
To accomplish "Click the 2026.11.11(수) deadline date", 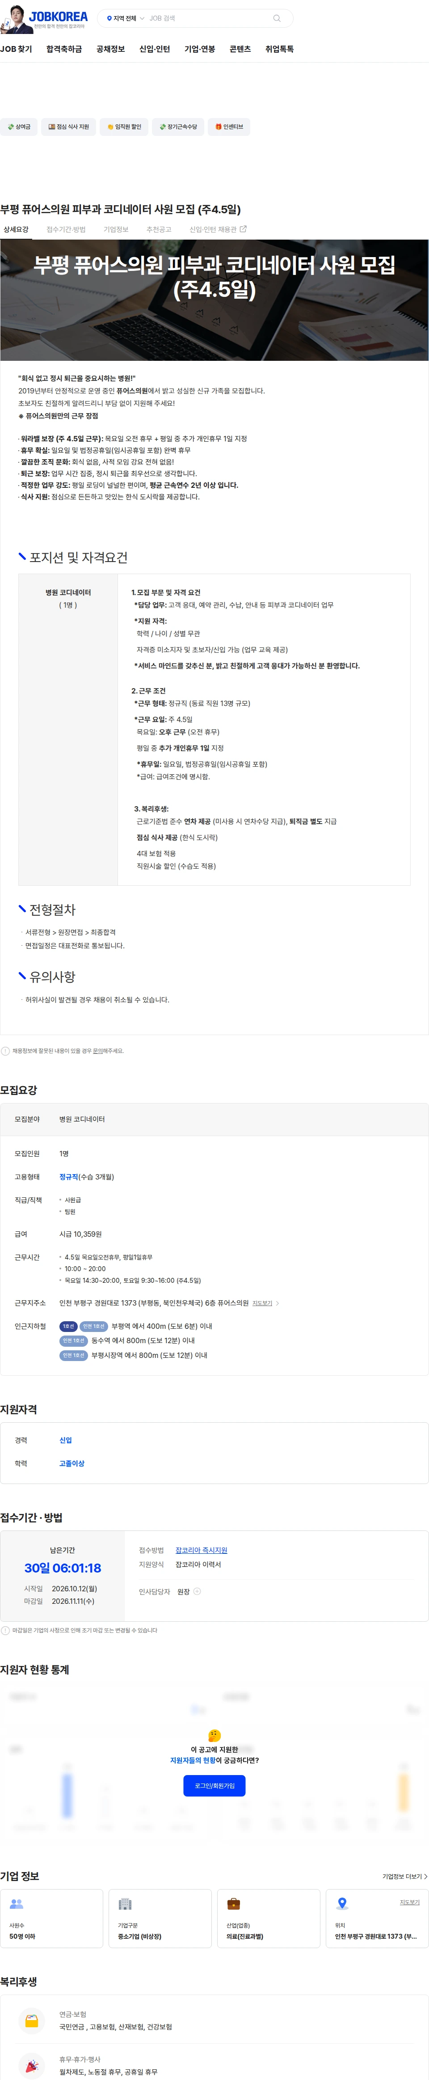I will pyautogui.click(x=73, y=1601).
